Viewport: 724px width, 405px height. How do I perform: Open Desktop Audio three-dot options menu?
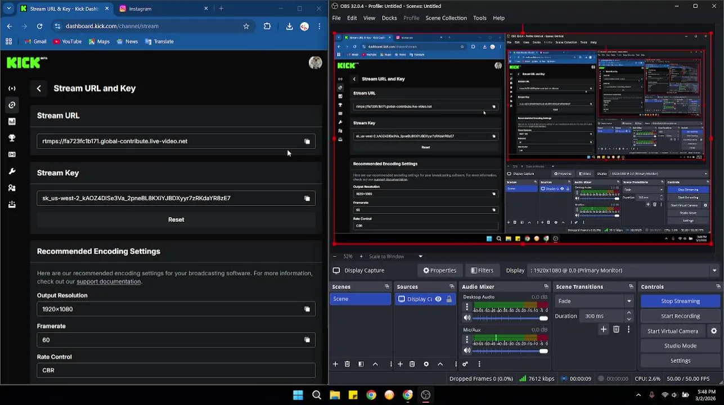pos(467,307)
